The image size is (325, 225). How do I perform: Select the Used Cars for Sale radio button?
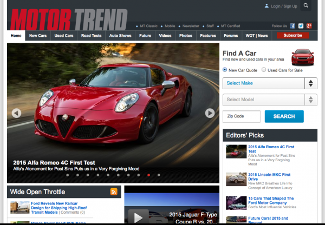point(264,70)
